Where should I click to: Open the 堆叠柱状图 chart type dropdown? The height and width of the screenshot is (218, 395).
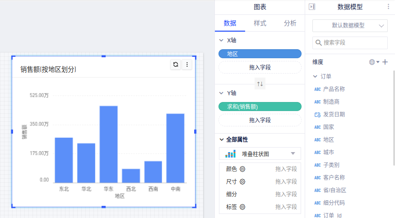click(x=260, y=154)
